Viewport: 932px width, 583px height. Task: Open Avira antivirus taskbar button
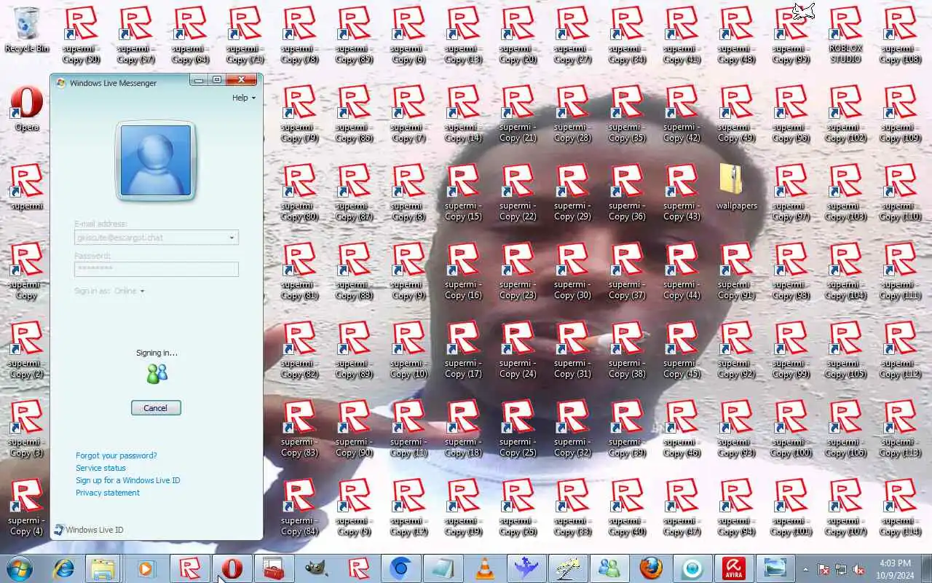click(x=734, y=568)
